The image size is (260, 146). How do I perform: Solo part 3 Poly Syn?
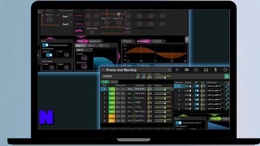[x=123, y=98]
